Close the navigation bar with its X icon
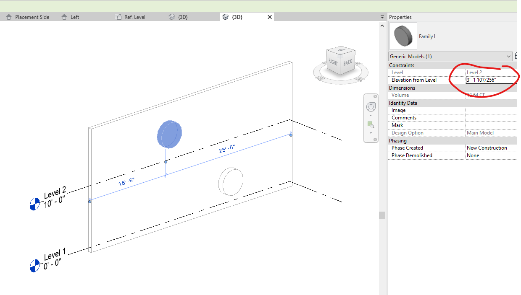521x295 pixels. point(375,96)
